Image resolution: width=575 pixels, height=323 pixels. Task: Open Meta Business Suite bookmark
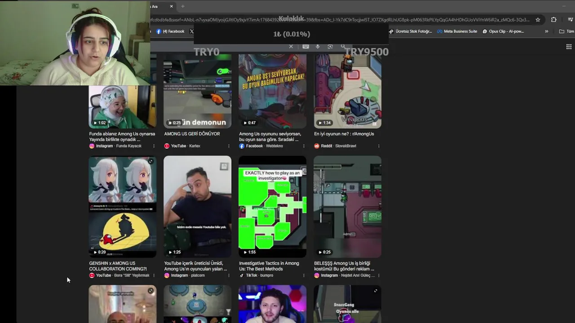pos(457,31)
